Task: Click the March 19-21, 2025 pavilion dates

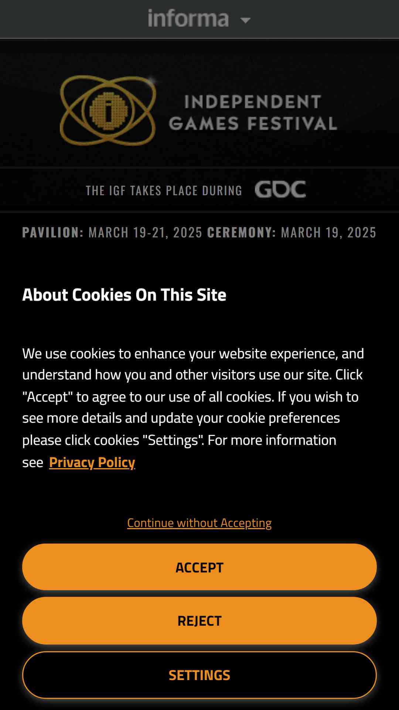Action: [x=146, y=233]
